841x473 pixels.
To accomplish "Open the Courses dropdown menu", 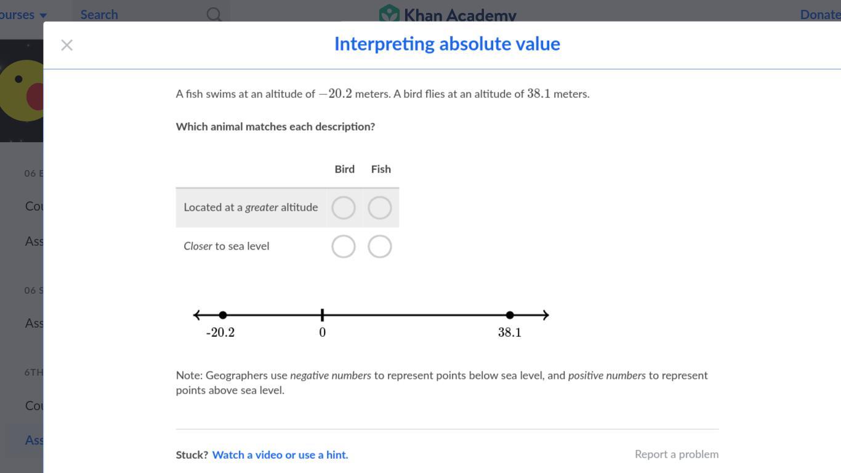I will [23, 14].
